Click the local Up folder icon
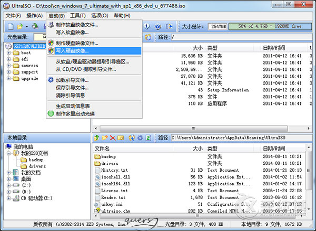The width and height of the screenshot is (316, 231). (96, 138)
